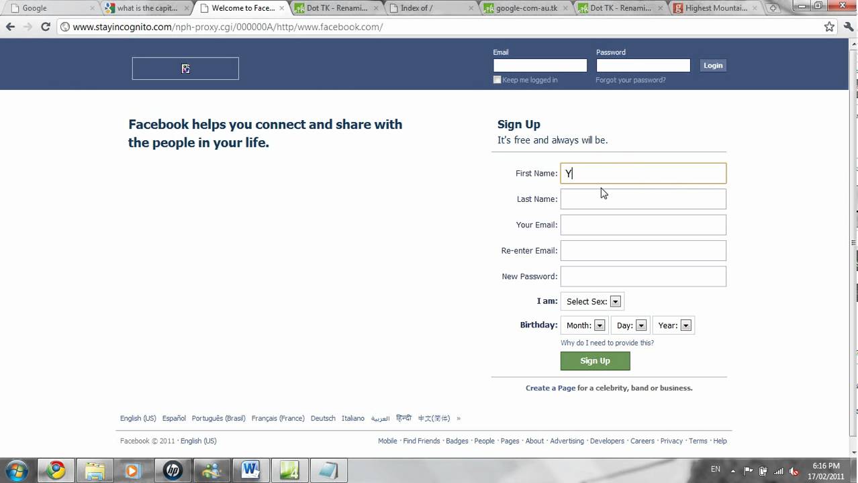The width and height of the screenshot is (858, 483).
Task: Open Windows Live Messenger taskbar icon
Action: (x=211, y=470)
